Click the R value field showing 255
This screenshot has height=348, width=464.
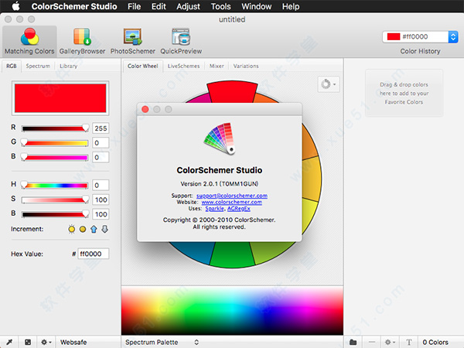101,128
